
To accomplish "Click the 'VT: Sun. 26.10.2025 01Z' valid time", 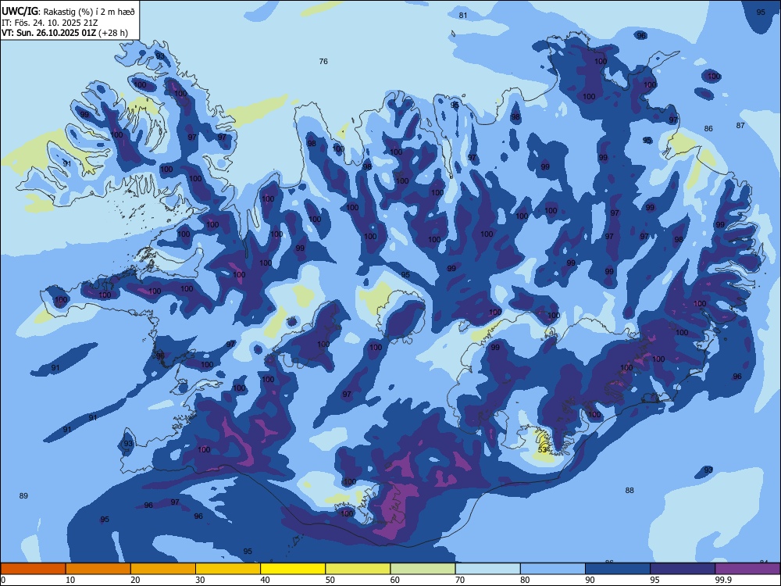I will 48,33.
